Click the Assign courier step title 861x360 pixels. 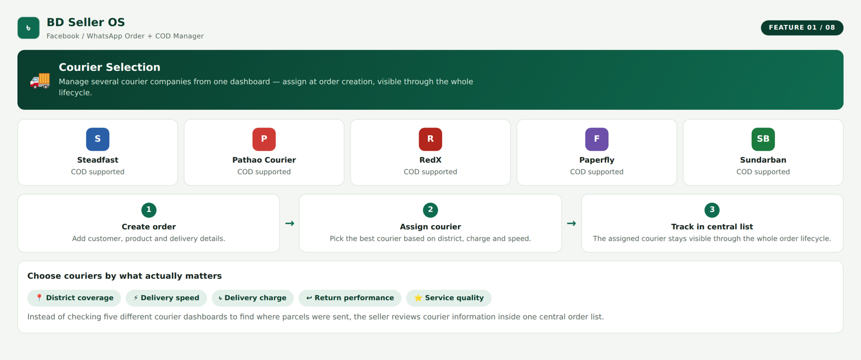(430, 227)
